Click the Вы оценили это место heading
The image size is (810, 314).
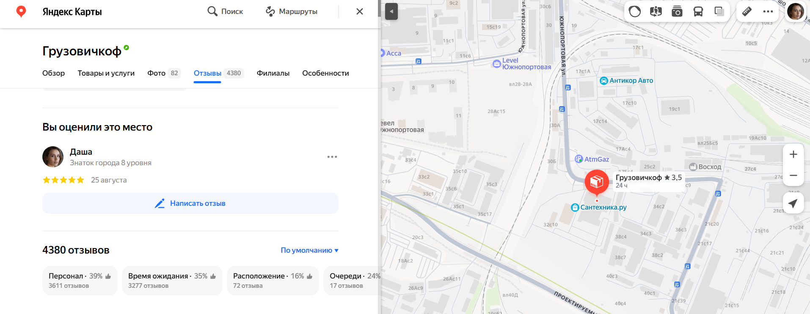pyautogui.click(x=97, y=127)
